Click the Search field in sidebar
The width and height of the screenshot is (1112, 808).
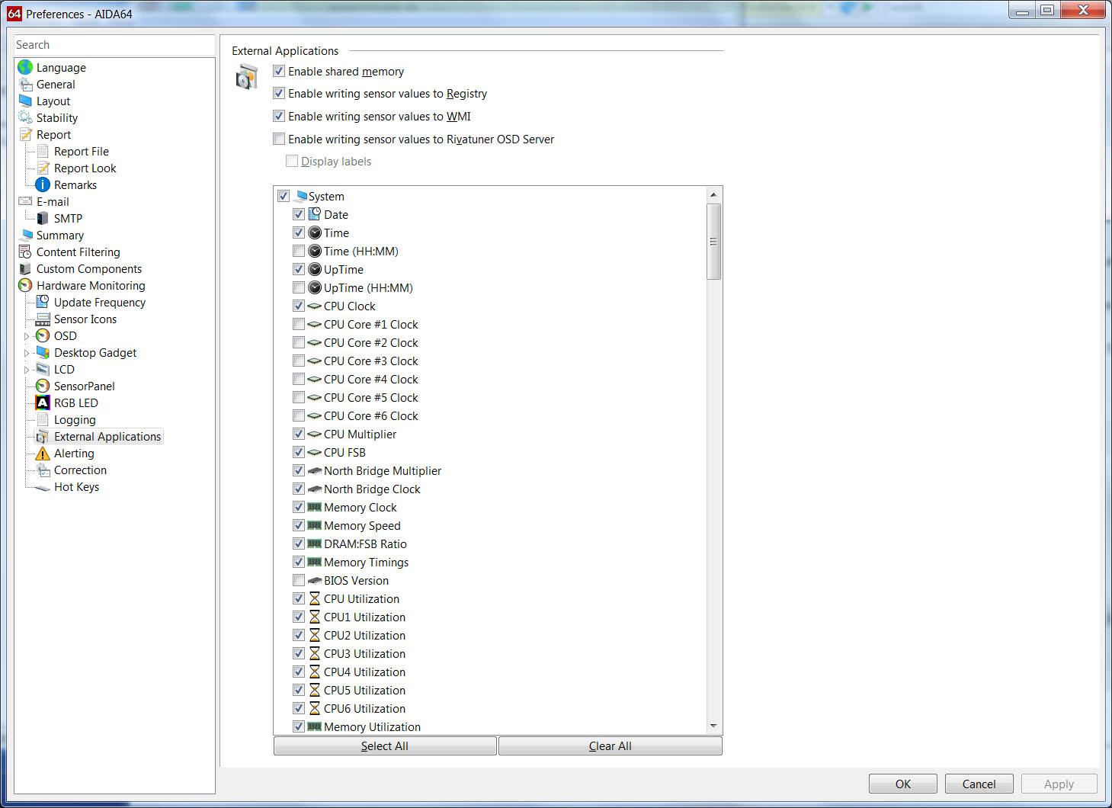point(114,45)
